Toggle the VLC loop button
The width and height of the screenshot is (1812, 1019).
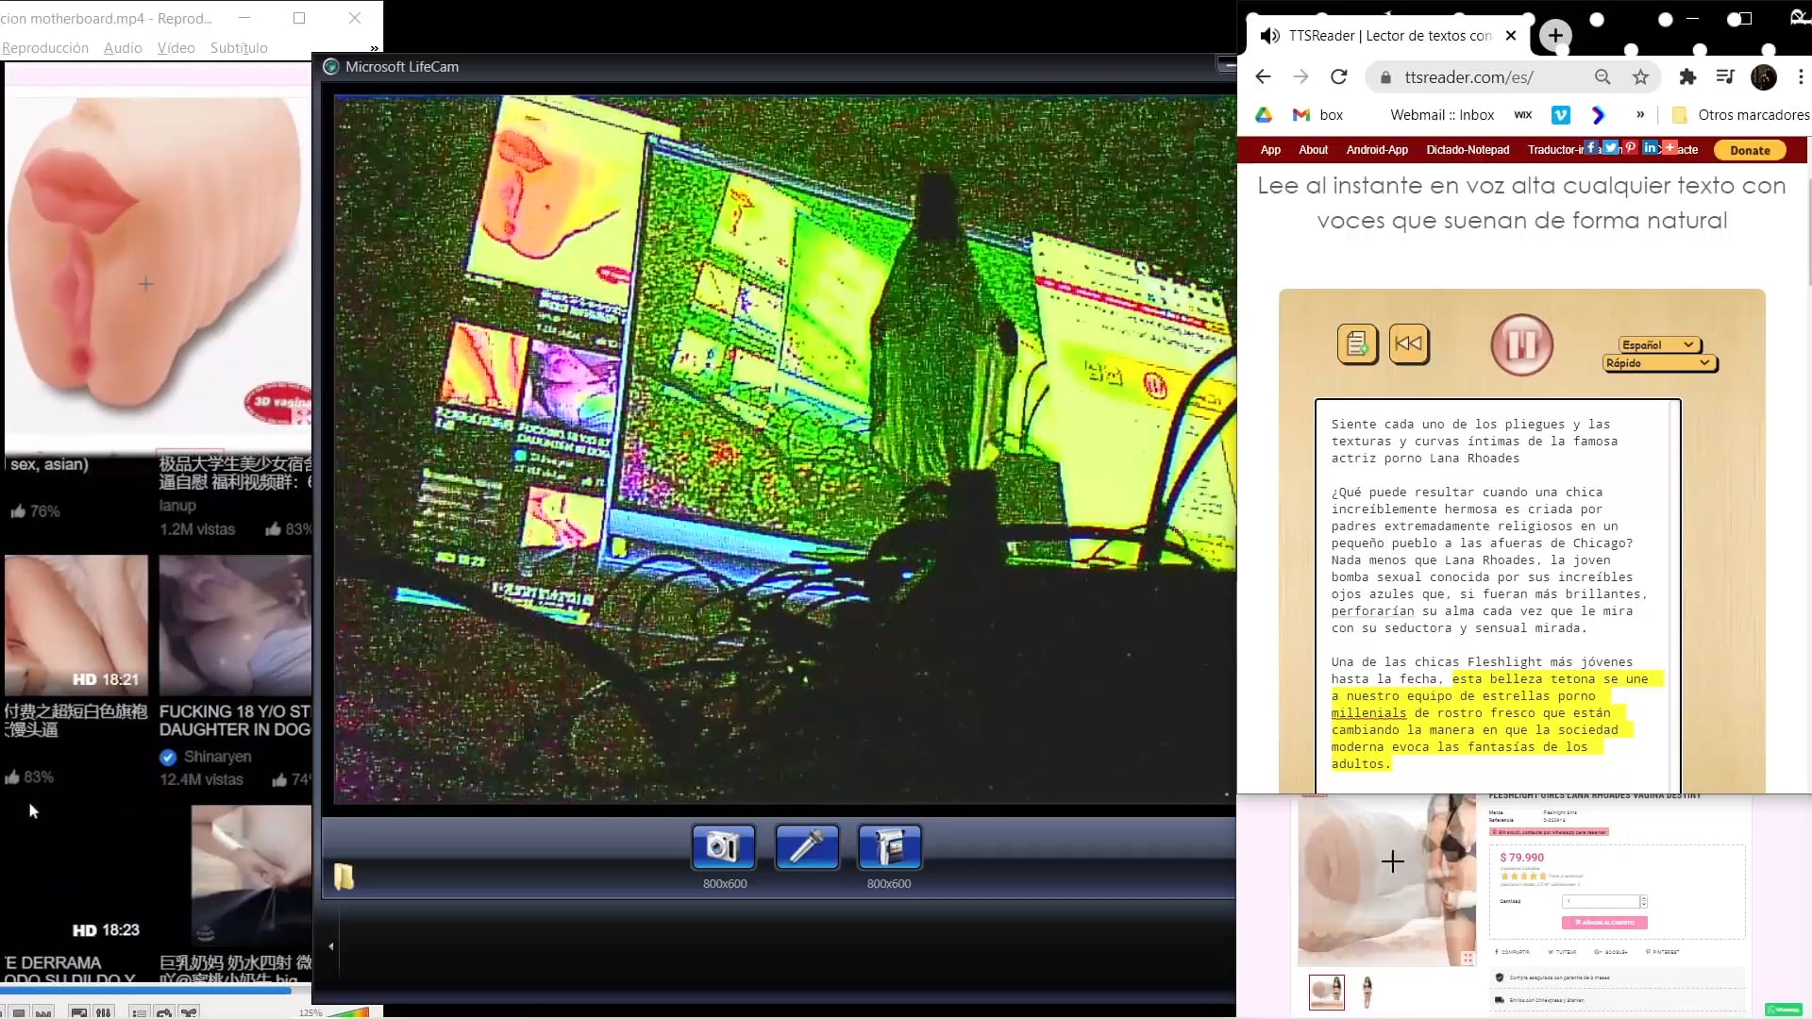(x=164, y=1012)
